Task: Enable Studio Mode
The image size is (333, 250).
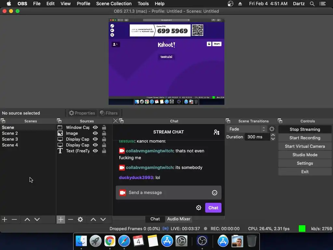Action: pyautogui.click(x=305, y=155)
